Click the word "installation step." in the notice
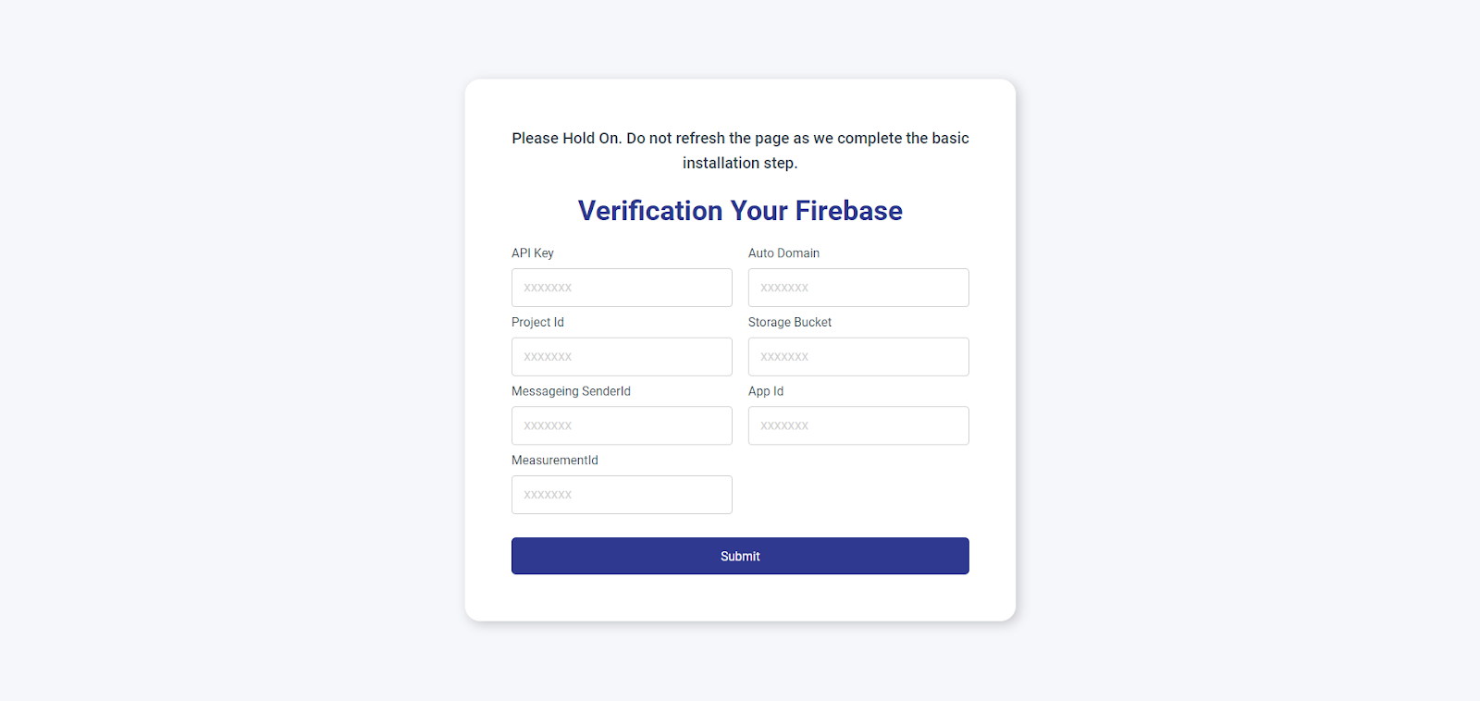Viewport: 1480px width, 701px height. tap(740, 163)
